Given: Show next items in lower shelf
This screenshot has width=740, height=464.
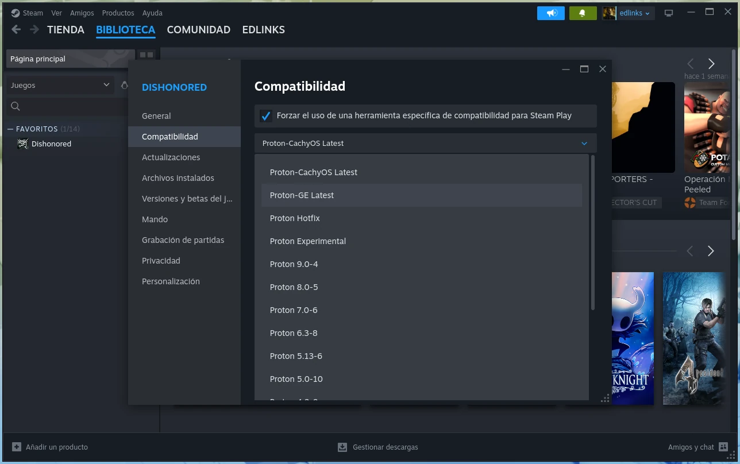Looking at the screenshot, I should [x=711, y=251].
